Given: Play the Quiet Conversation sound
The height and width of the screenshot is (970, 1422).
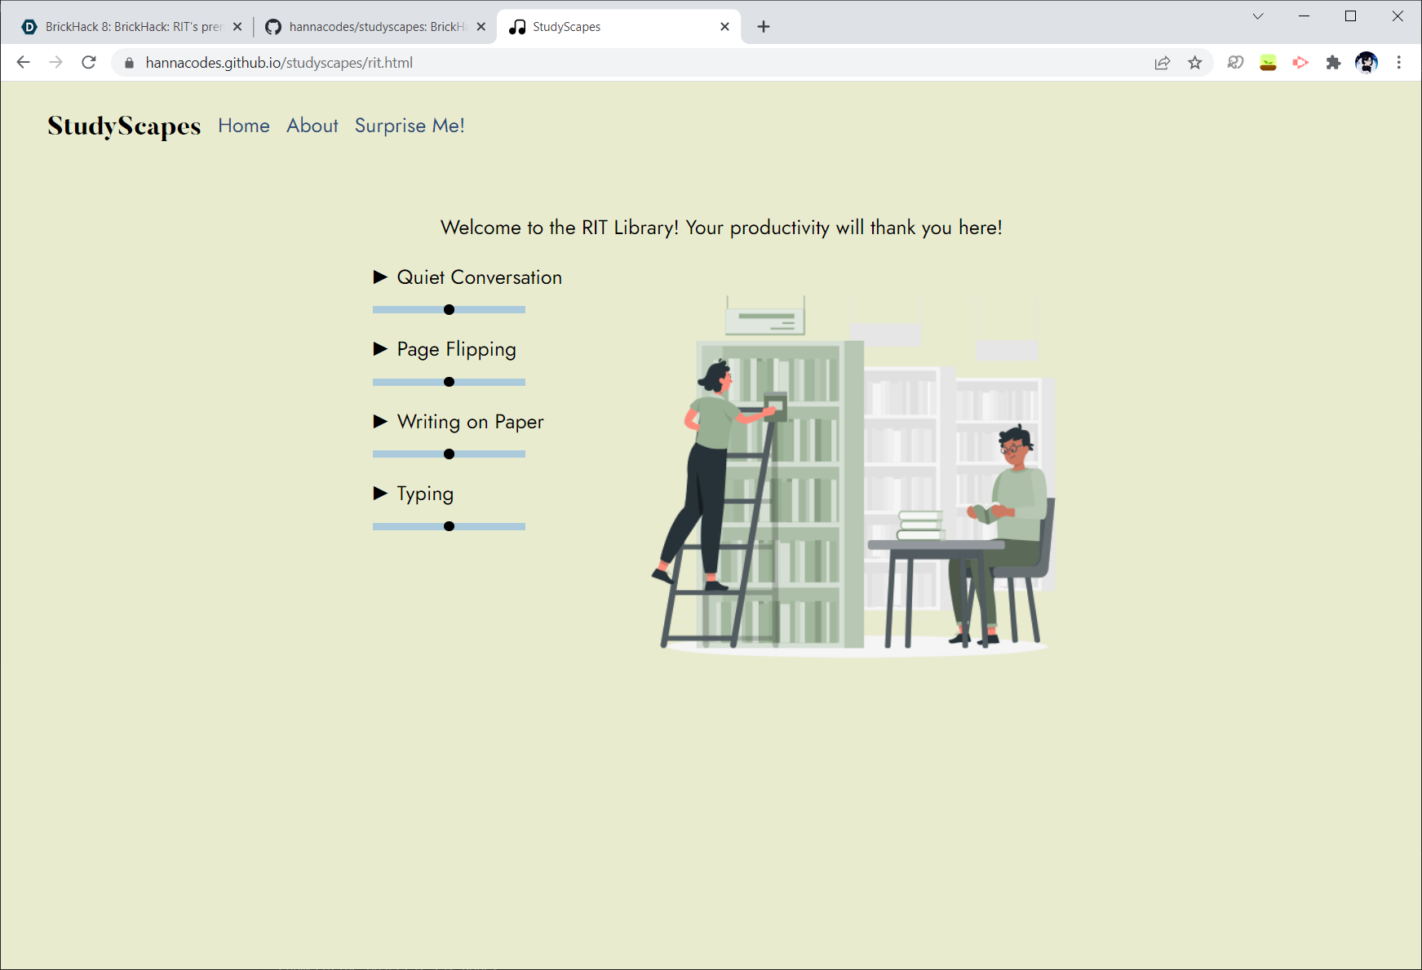Looking at the screenshot, I should (x=380, y=277).
